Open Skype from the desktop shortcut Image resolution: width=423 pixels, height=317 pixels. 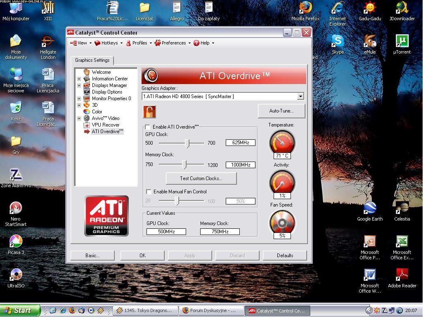pyautogui.click(x=338, y=41)
